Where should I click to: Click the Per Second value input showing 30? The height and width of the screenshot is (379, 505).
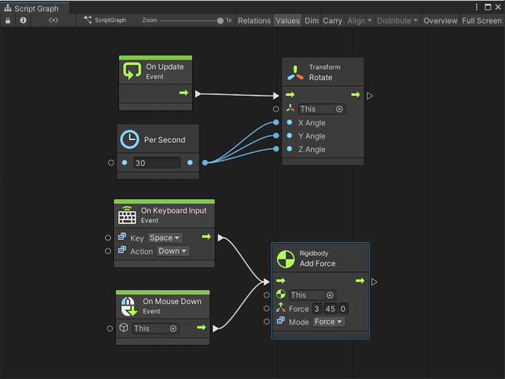[156, 162]
